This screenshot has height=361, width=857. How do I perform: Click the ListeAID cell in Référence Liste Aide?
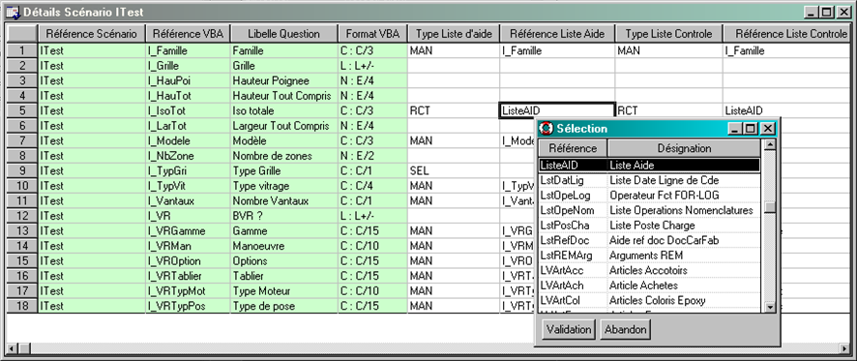[557, 110]
